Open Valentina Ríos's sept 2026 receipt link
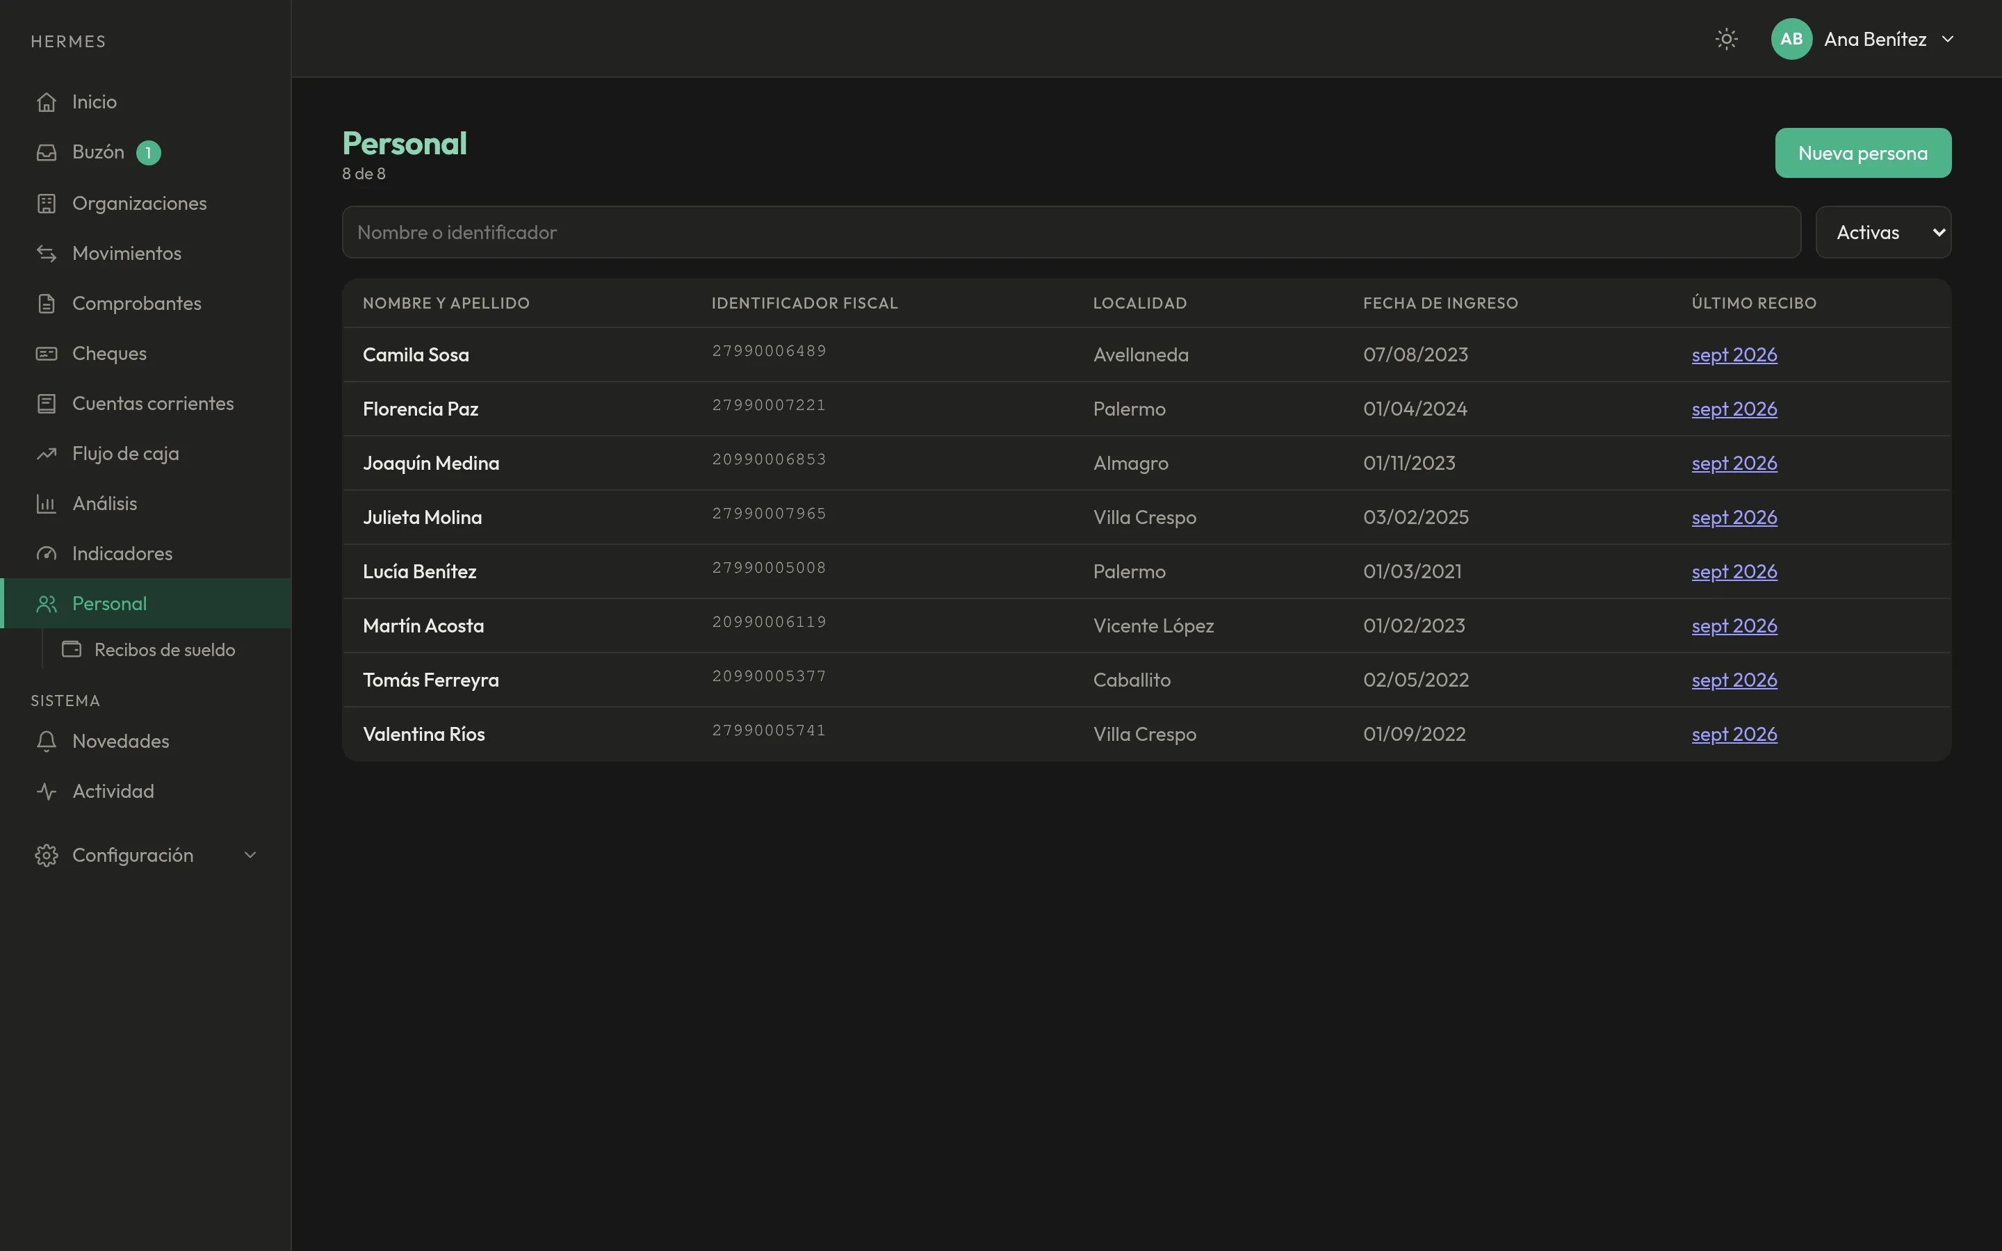 click(1734, 734)
